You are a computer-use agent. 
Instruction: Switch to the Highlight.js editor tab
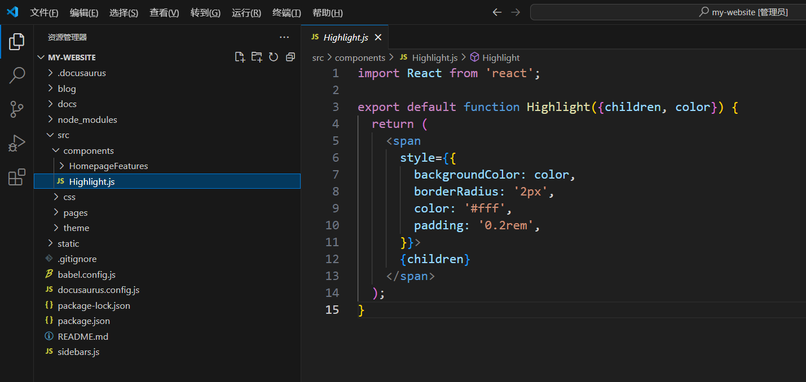[346, 37]
